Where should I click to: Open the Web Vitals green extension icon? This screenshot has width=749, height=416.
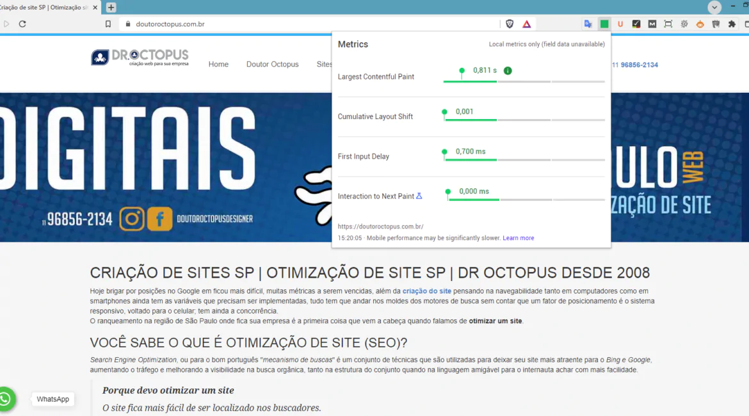tap(604, 24)
